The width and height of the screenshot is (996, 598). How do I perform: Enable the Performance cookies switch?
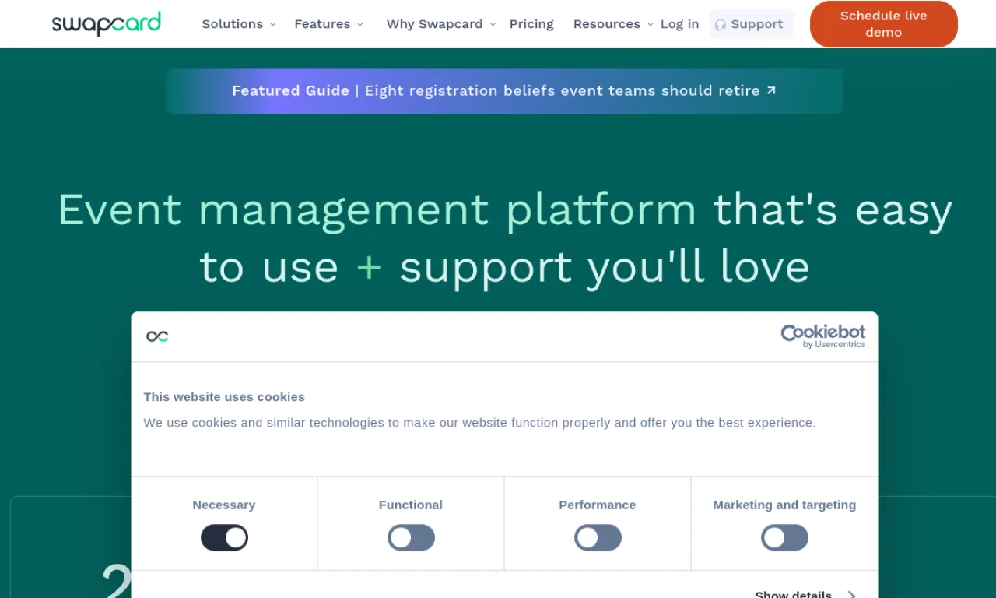tap(598, 537)
